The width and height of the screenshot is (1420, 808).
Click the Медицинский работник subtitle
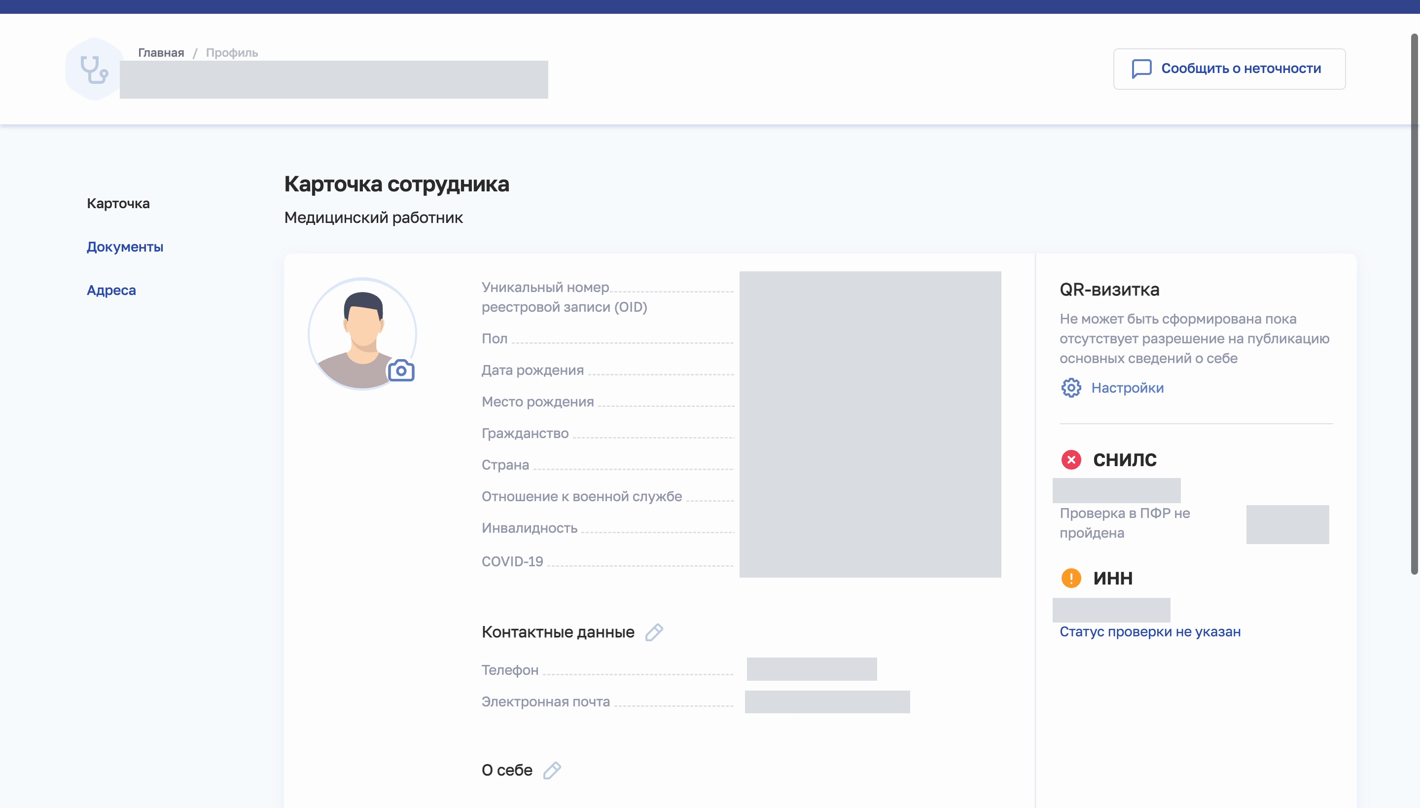(373, 218)
